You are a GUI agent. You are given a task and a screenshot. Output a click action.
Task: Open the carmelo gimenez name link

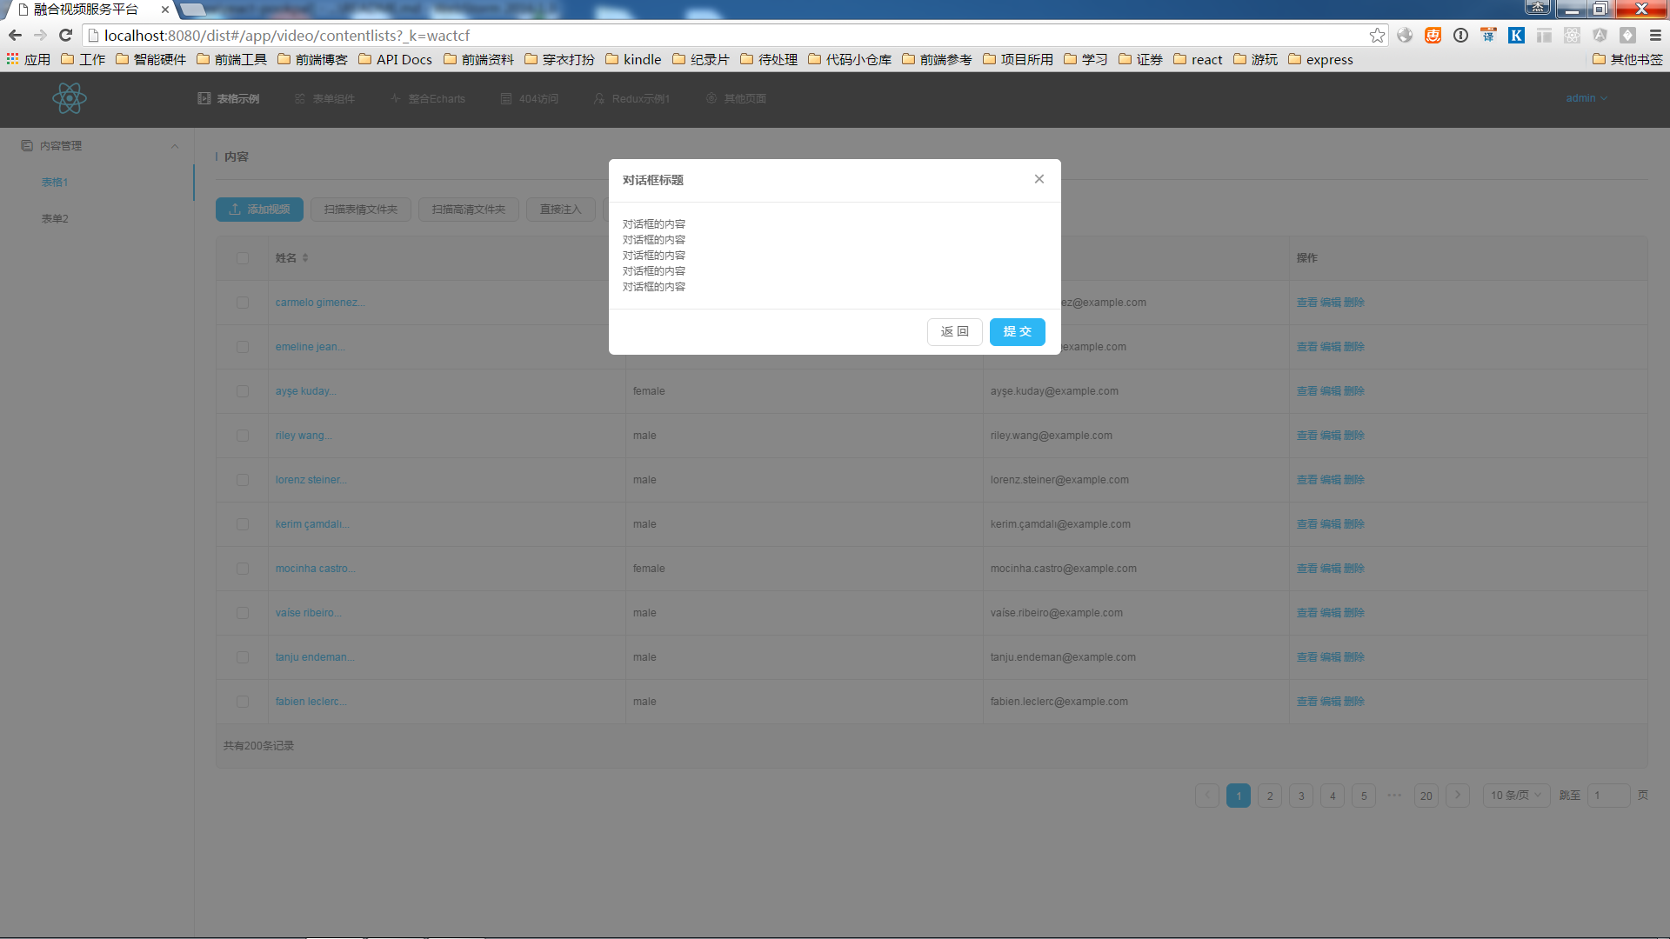(x=320, y=303)
